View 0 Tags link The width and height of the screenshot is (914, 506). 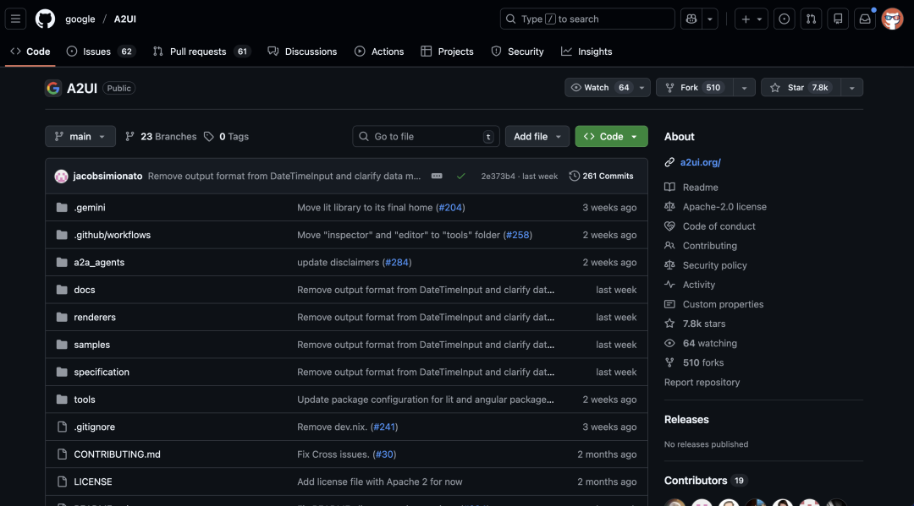pyautogui.click(x=226, y=137)
